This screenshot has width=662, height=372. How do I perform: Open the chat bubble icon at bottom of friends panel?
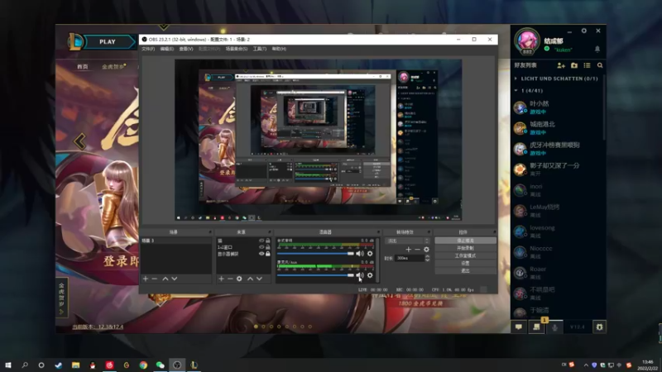pyautogui.click(x=519, y=327)
